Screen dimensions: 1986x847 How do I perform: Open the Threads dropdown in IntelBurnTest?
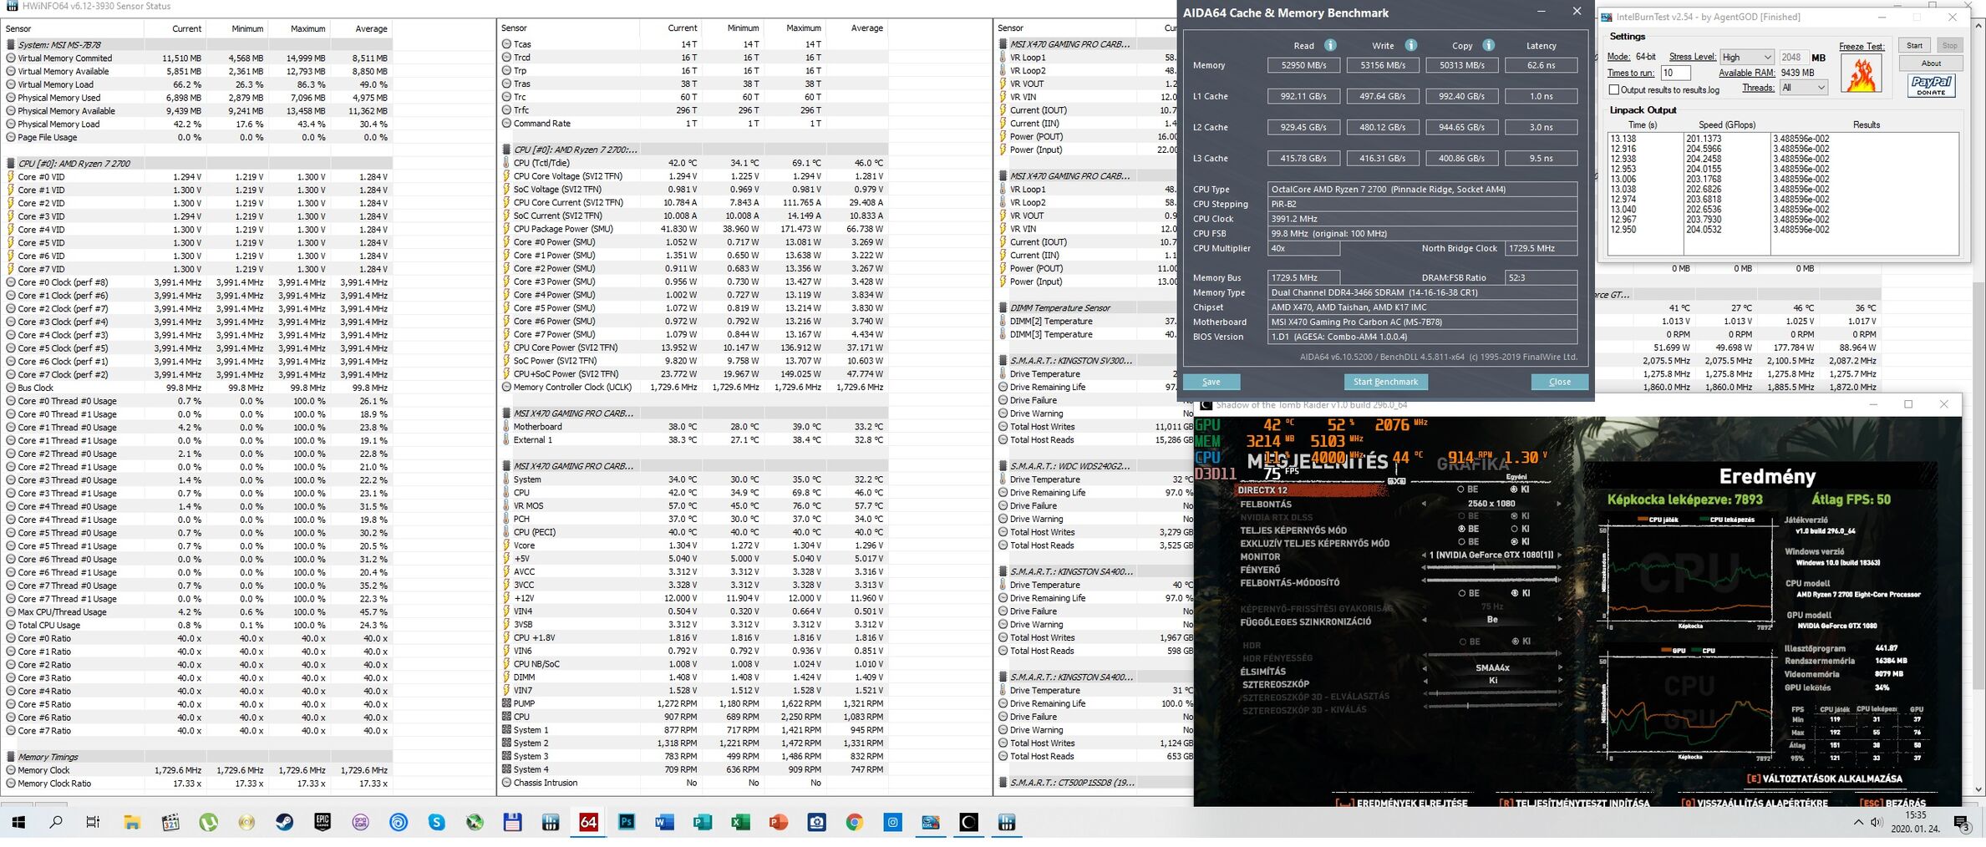tap(1803, 88)
